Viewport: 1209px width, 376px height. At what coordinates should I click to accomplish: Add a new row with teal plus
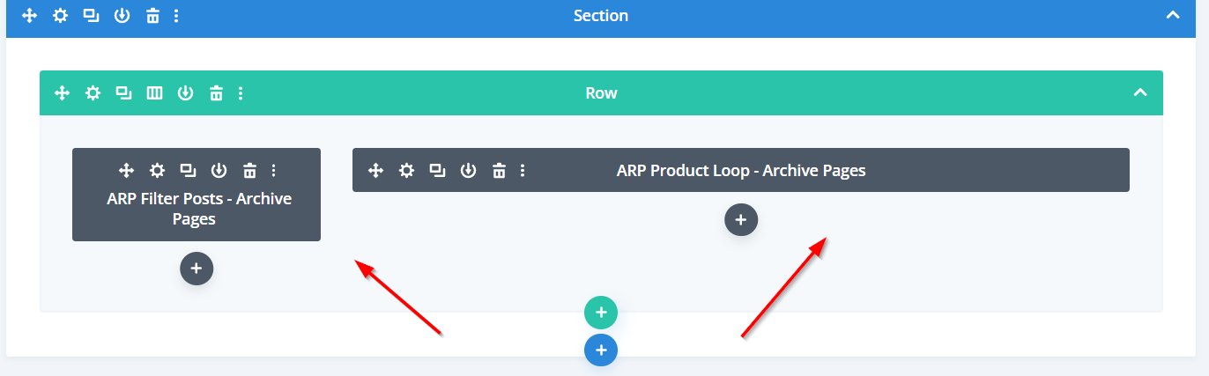tap(601, 312)
